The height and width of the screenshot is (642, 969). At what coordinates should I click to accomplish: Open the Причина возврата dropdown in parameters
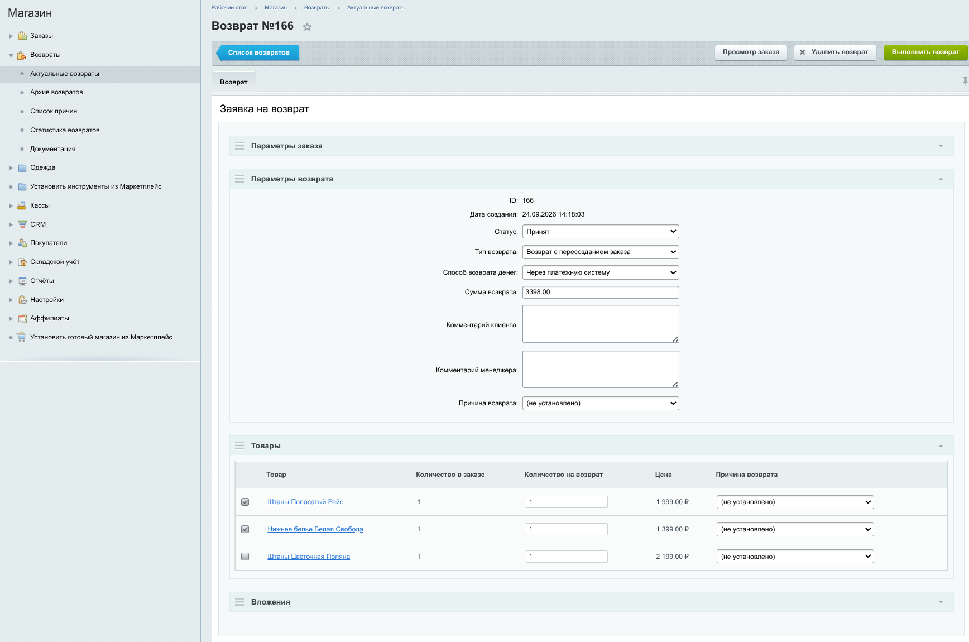pyautogui.click(x=601, y=403)
